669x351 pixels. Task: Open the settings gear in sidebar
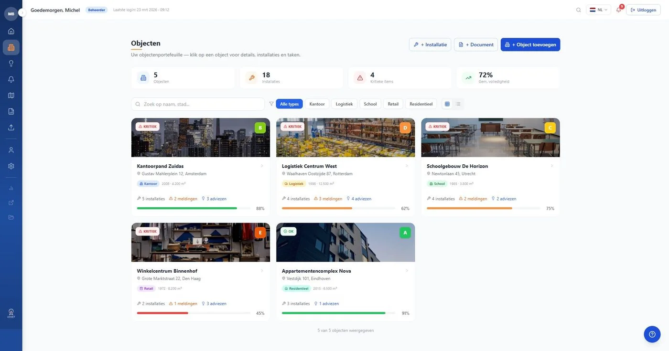(x=11, y=166)
